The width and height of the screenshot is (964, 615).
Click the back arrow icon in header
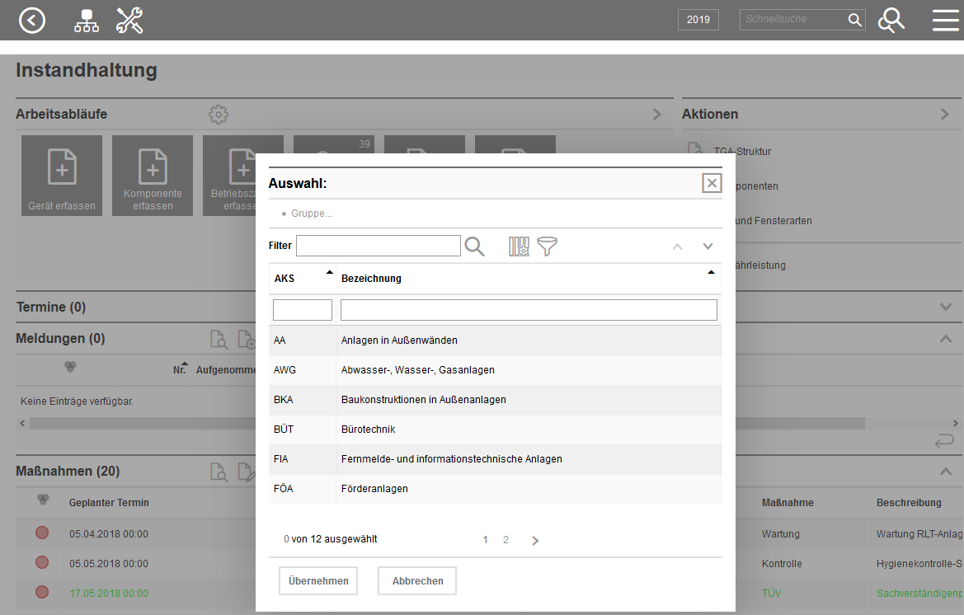tap(32, 20)
